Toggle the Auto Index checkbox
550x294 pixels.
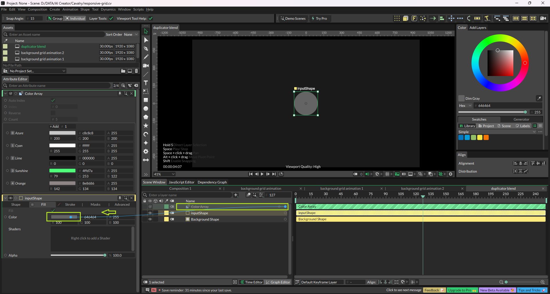(x=53, y=100)
